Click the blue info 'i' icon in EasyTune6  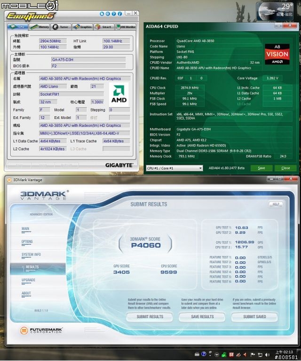click(119, 14)
